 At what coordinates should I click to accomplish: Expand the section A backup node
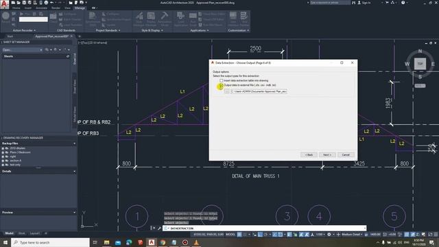(3, 161)
